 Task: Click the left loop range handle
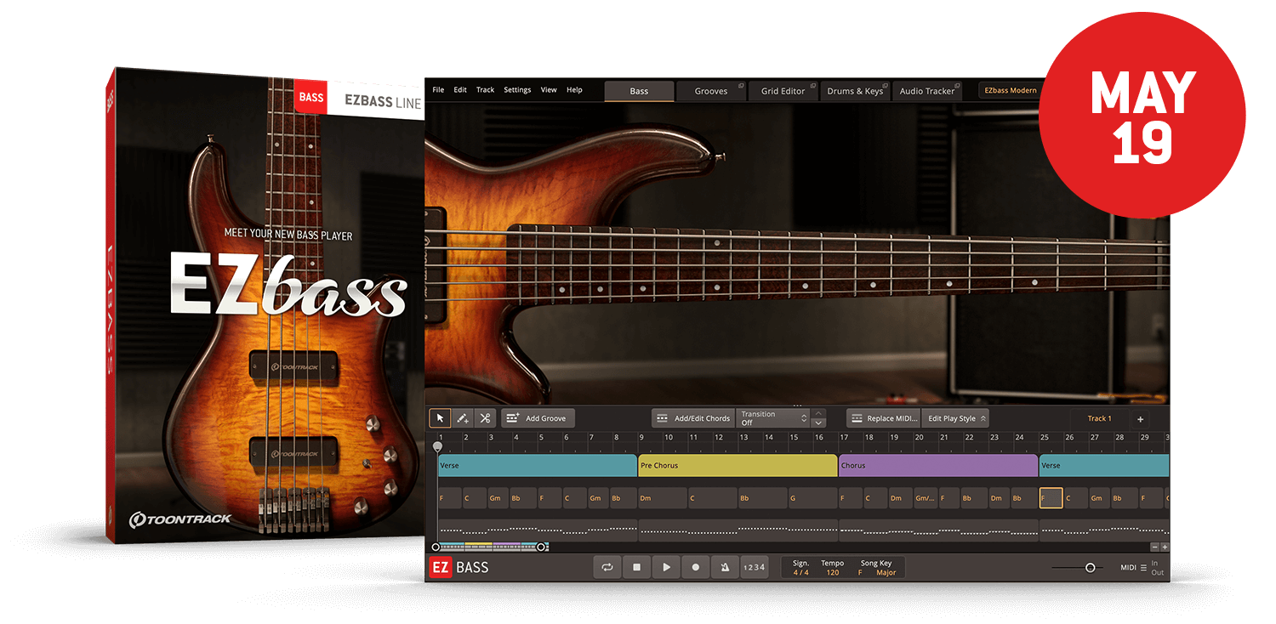point(436,547)
